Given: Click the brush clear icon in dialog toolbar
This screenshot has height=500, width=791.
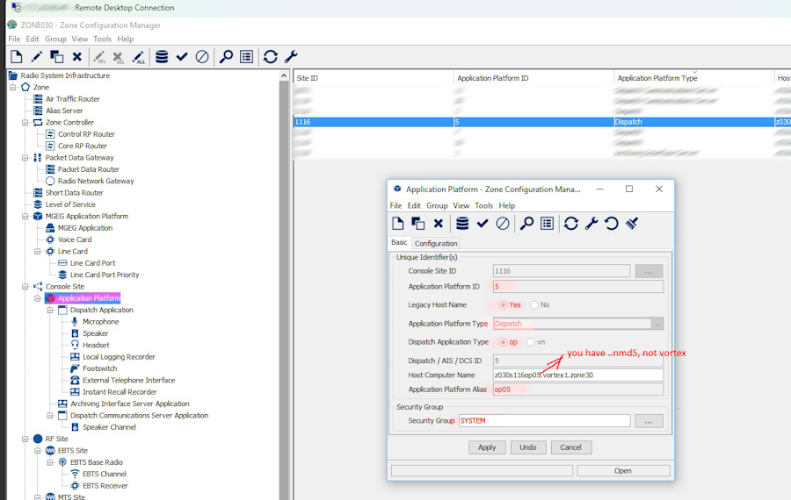Looking at the screenshot, I should point(632,224).
